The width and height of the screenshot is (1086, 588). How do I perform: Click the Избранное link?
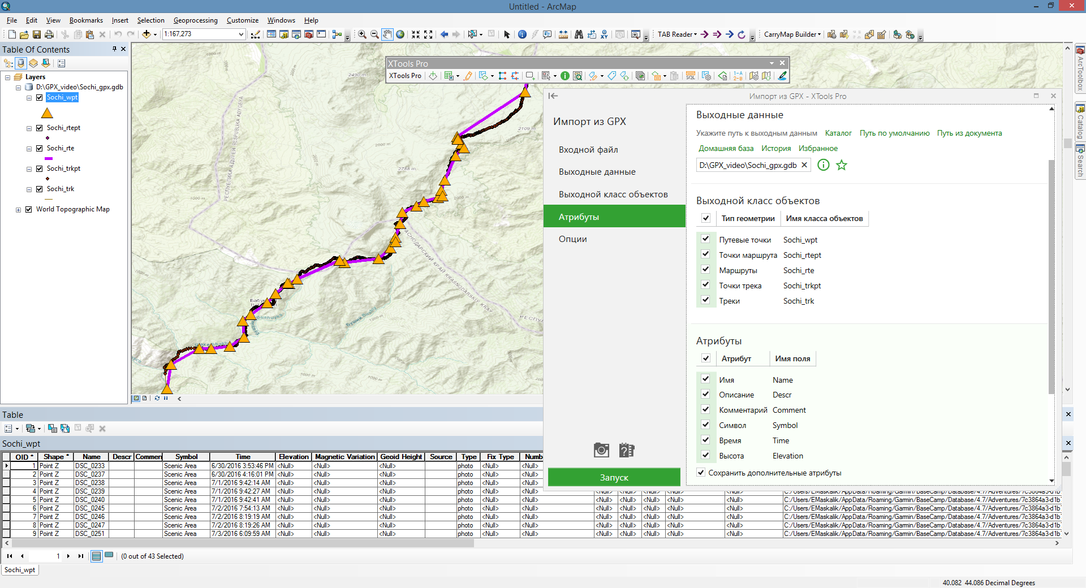tap(818, 149)
